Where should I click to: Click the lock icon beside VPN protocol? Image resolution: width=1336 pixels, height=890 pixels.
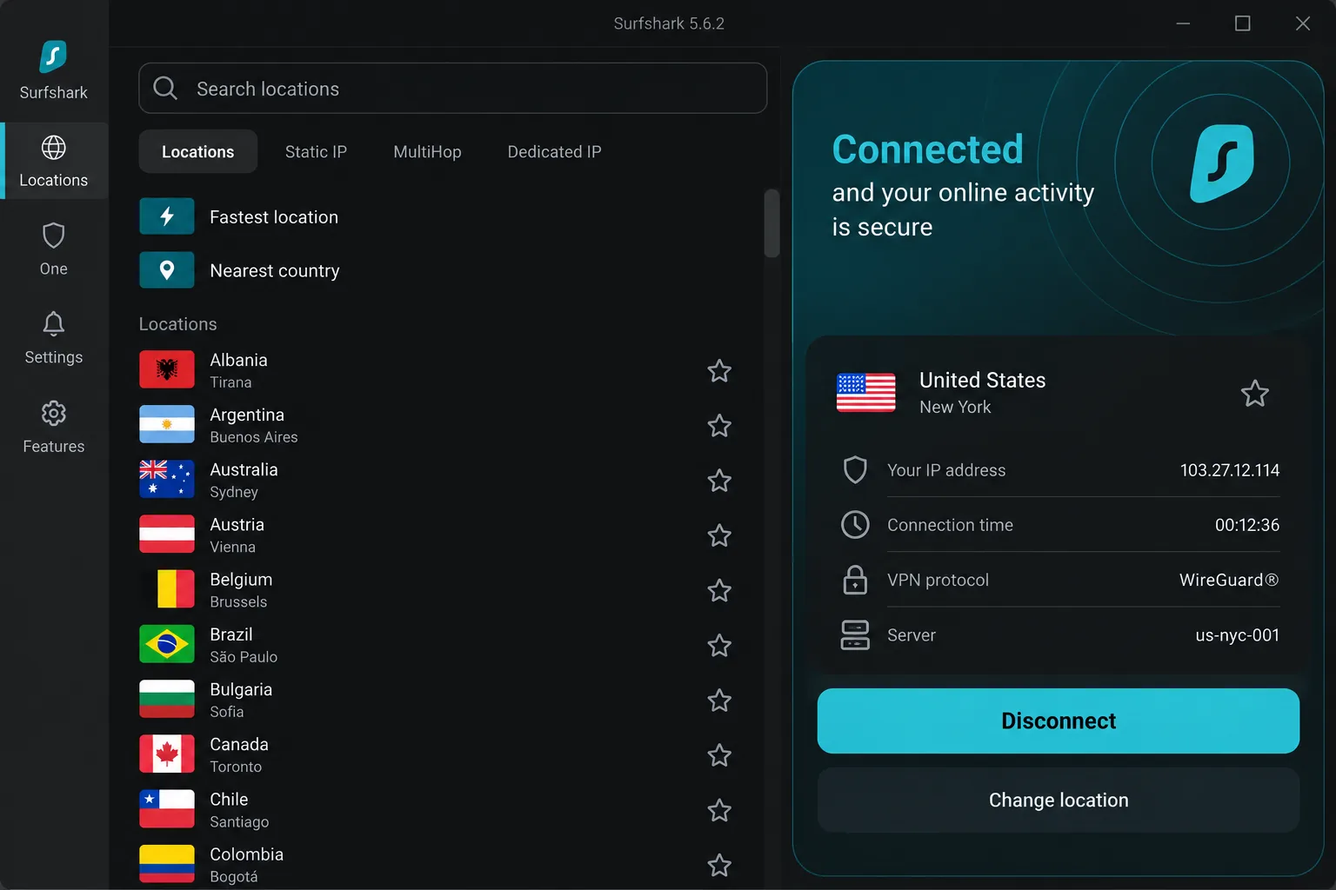tap(855, 580)
